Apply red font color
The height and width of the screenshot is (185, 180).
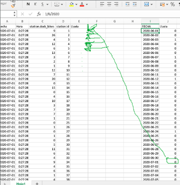click(x=82, y=4)
